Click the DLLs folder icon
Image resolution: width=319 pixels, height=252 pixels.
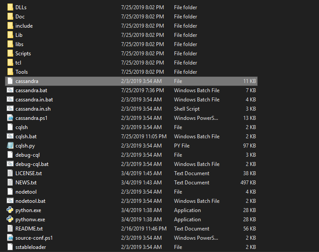point(10,7)
